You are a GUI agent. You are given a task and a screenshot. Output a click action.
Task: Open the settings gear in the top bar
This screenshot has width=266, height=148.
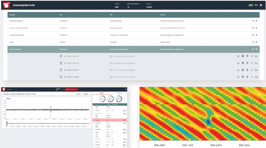pos(261,5)
